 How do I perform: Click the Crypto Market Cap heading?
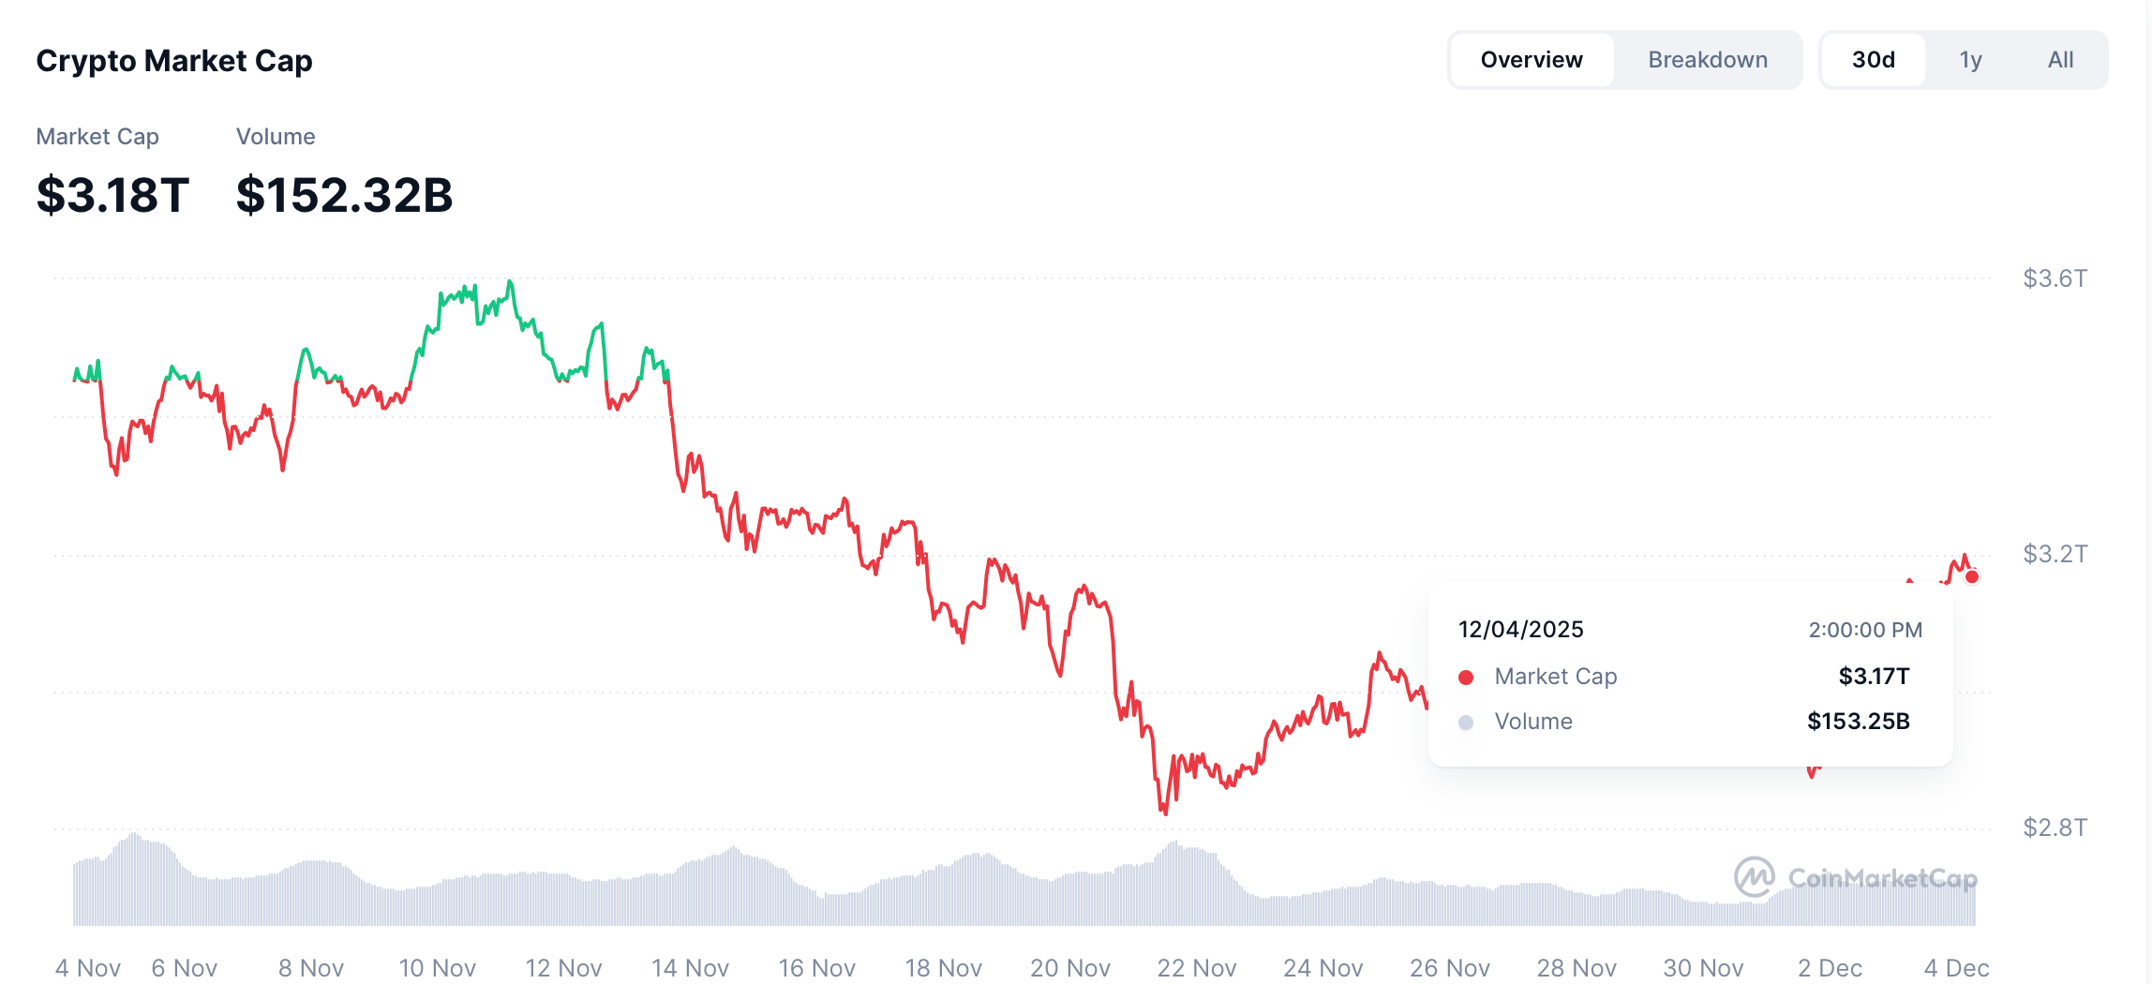pos(174,60)
